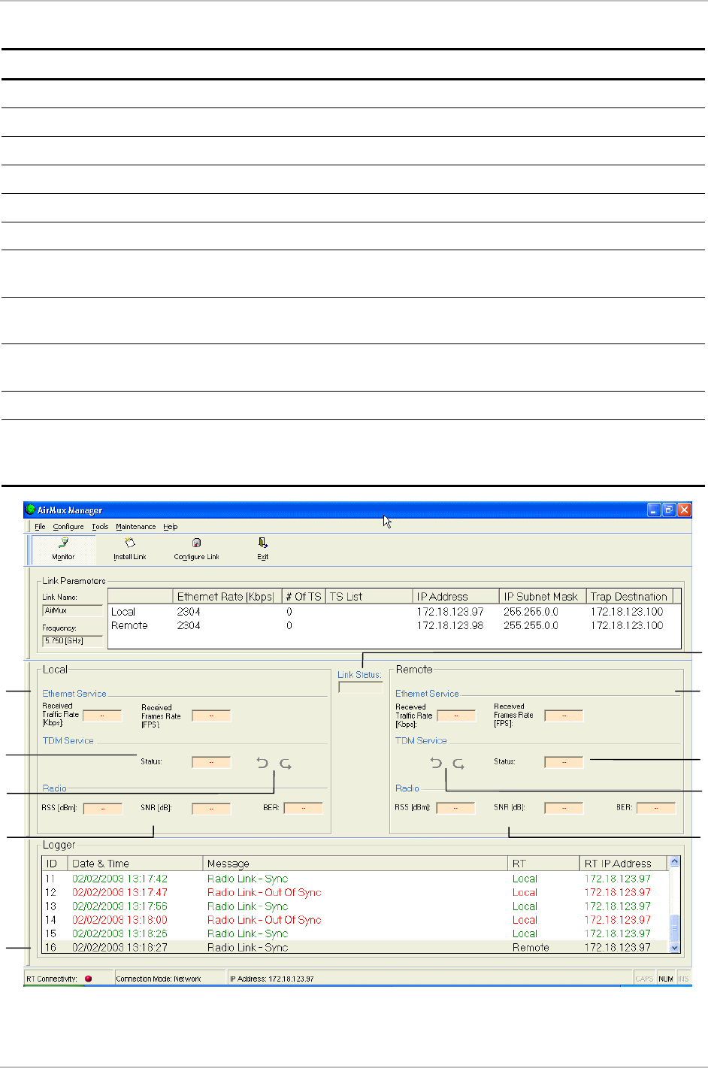Select the Local row in Link Parameters
The height and width of the screenshot is (1068, 708).
(x=395, y=612)
